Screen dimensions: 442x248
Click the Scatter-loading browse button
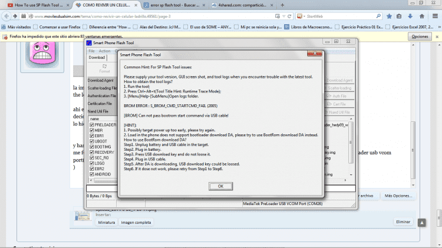(339, 88)
